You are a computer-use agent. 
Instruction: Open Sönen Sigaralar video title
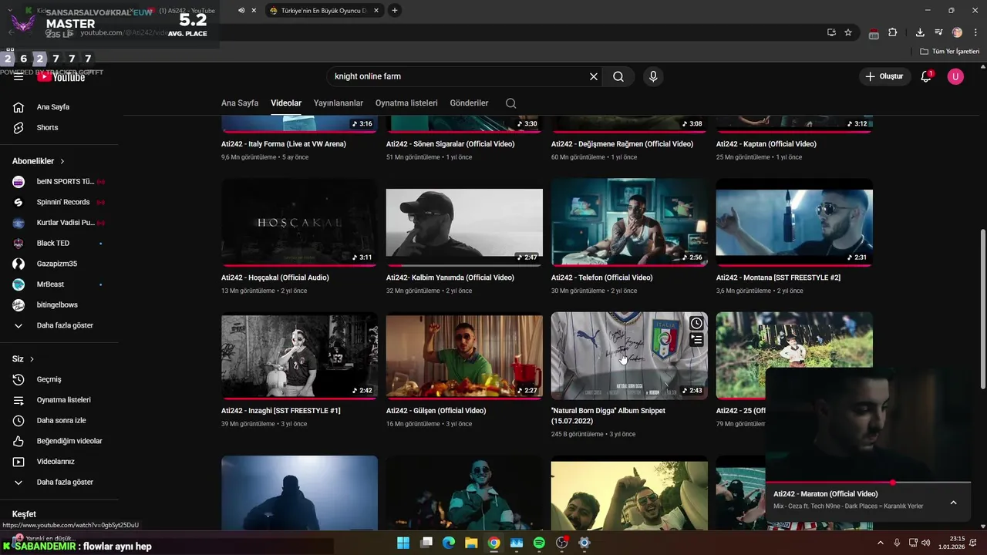(450, 144)
